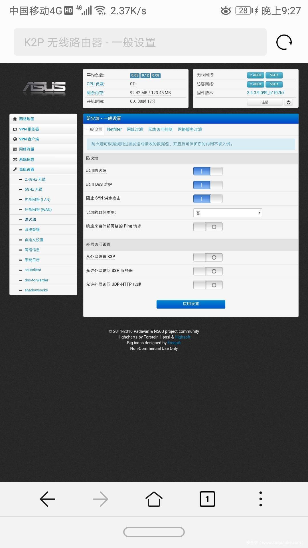Follow the Freepik link
Viewport: 308px width, 548px height.
point(174,343)
